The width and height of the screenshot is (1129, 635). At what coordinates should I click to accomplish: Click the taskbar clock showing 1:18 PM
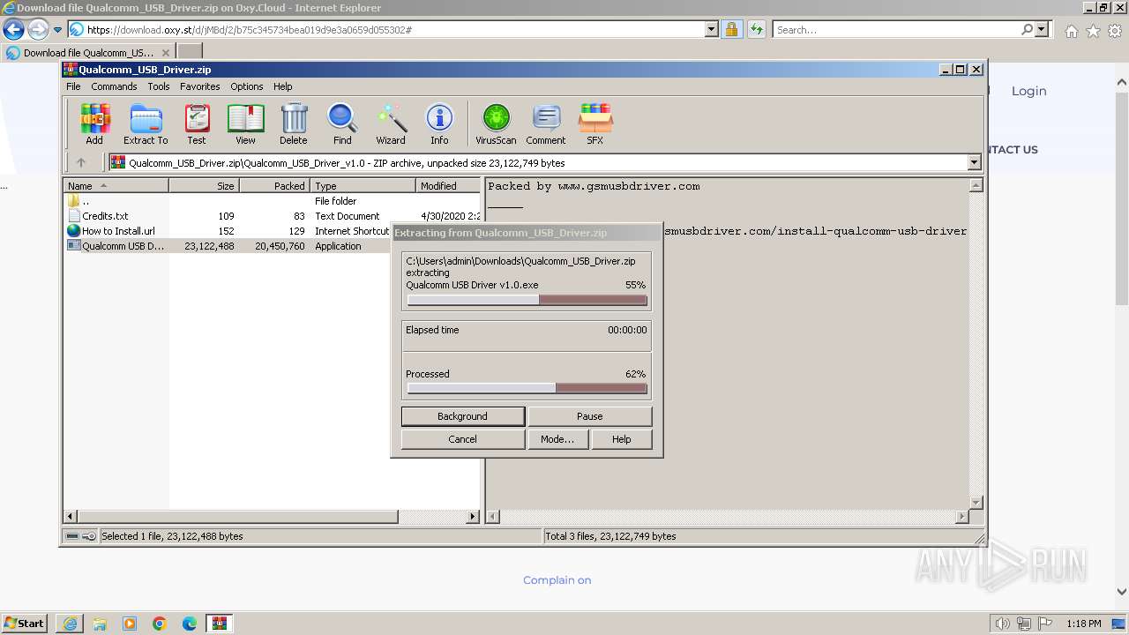pyautogui.click(x=1083, y=624)
